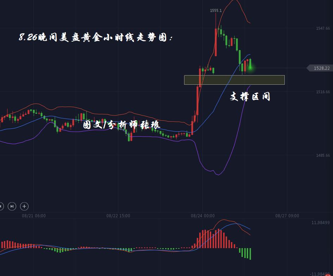The width and height of the screenshot is (333, 276).
Task: Click the longest green MACD histogram bar
Action: coord(250,254)
